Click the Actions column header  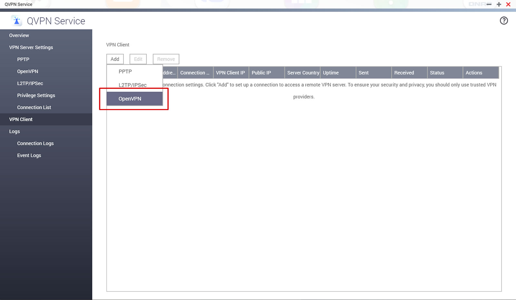coord(481,73)
